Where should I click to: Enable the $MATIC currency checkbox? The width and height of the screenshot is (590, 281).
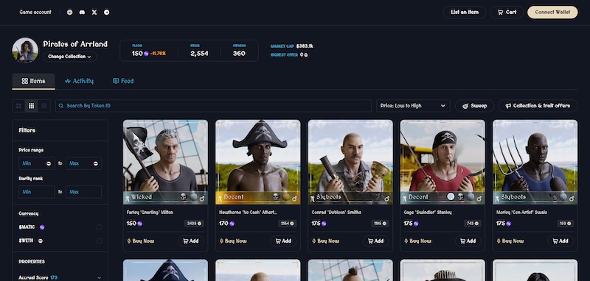point(99,227)
